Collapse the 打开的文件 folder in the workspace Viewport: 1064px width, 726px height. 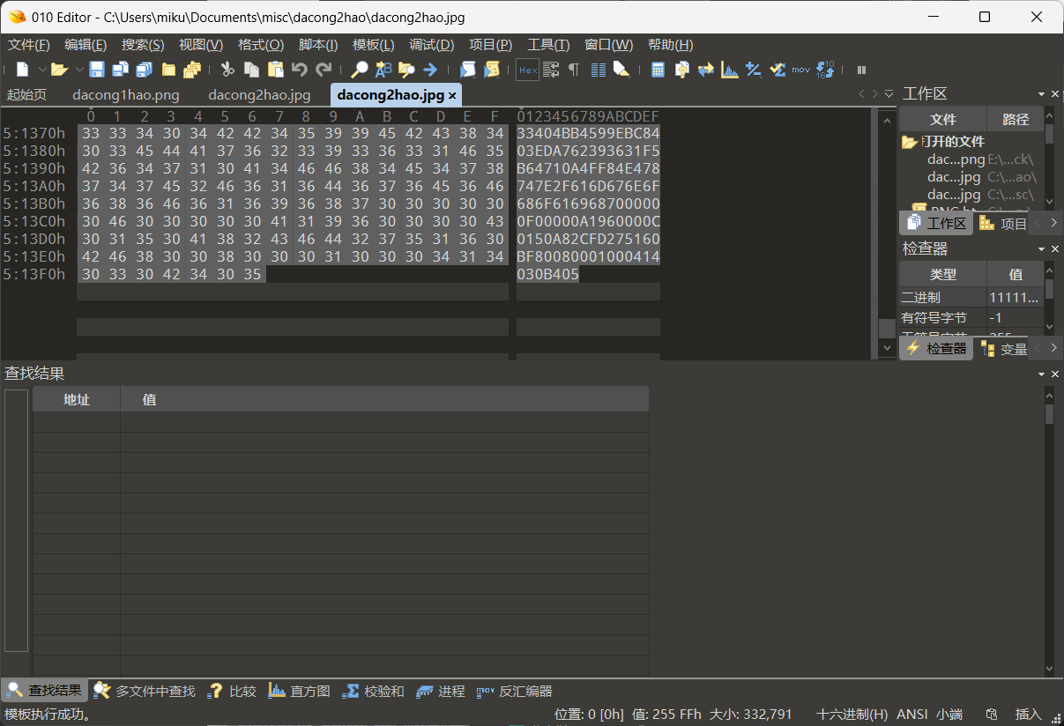pyautogui.click(x=909, y=142)
